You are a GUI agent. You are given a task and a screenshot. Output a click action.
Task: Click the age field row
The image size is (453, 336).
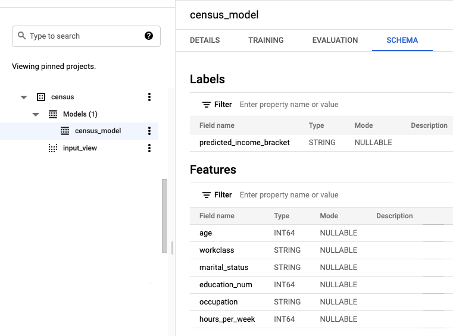(x=321, y=233)
